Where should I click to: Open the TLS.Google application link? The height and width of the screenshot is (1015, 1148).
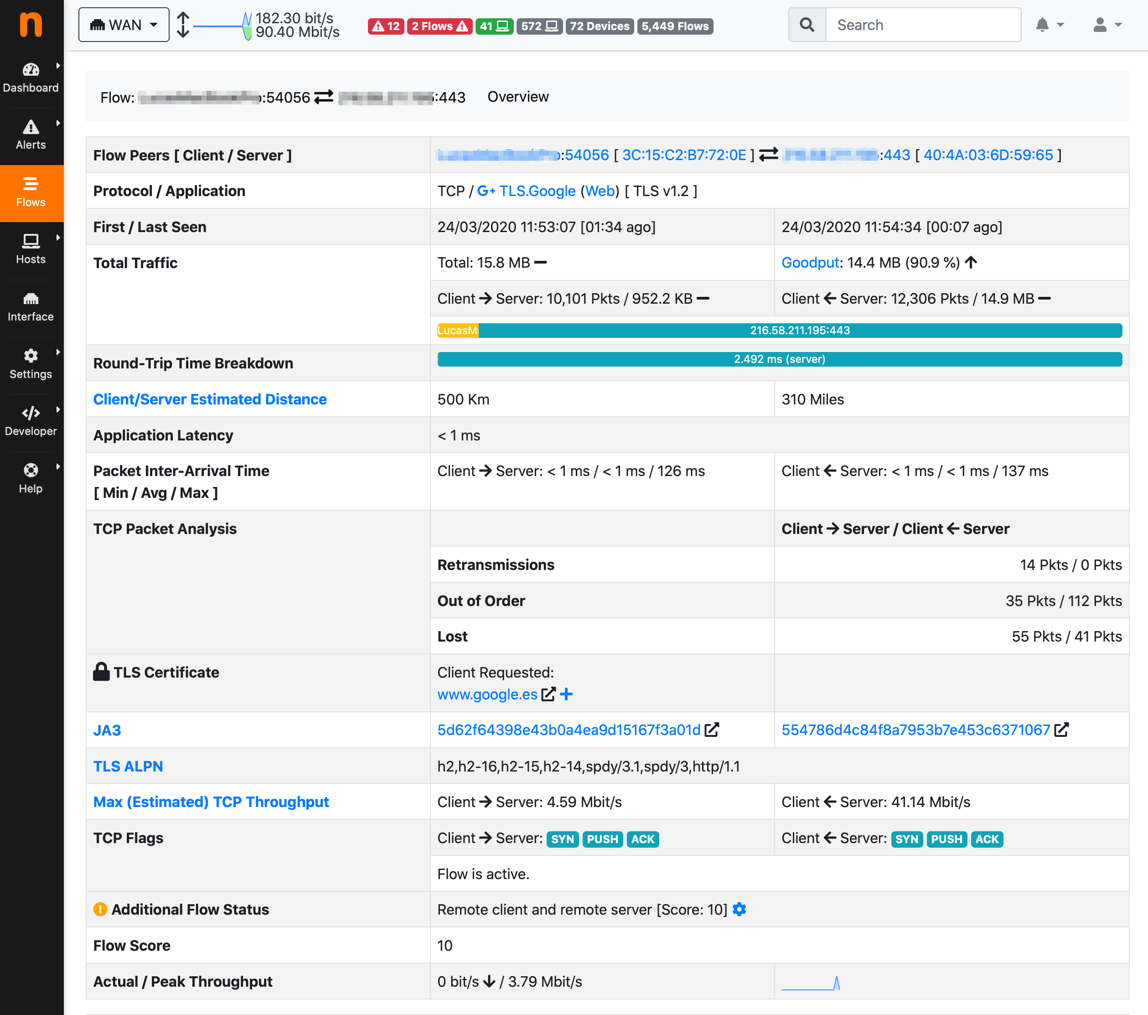[537, 191]
